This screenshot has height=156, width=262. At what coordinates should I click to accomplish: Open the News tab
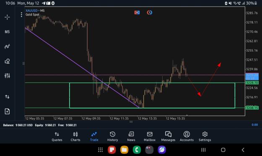131,137
